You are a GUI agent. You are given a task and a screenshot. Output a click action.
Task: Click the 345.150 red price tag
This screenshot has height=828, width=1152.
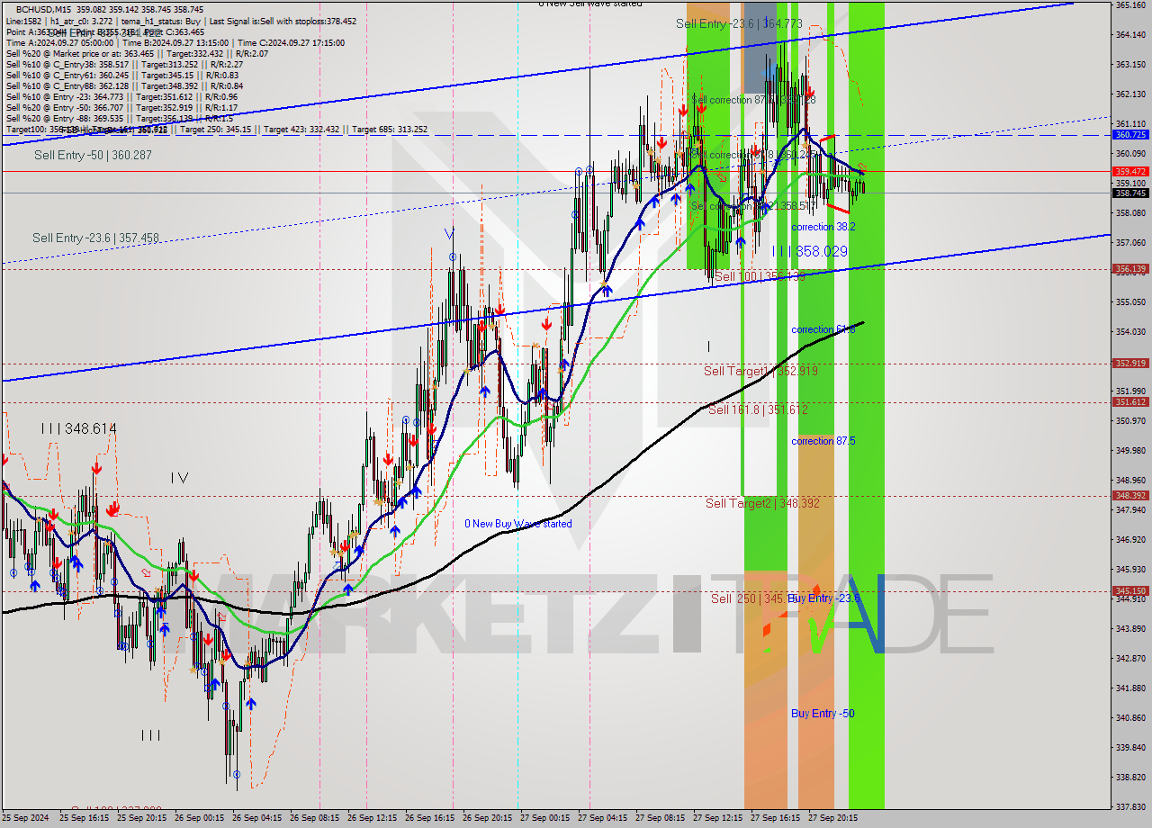click(1130, 591)
